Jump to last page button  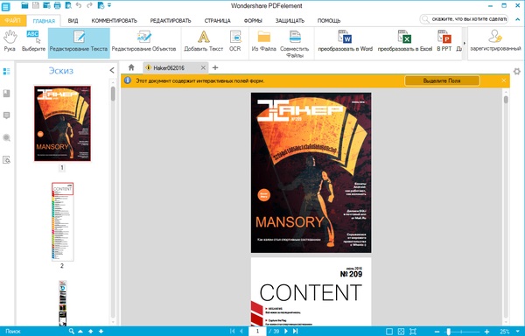pyautogui.click(x=296, y=331)
